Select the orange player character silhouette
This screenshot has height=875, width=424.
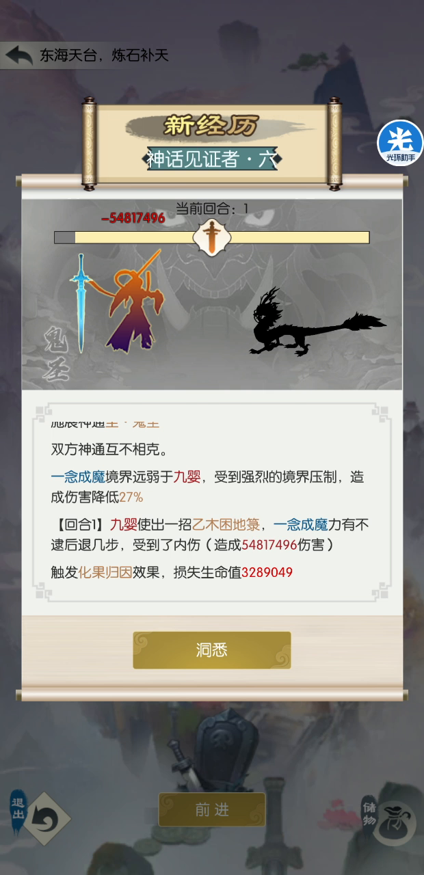tap(135, 301)
